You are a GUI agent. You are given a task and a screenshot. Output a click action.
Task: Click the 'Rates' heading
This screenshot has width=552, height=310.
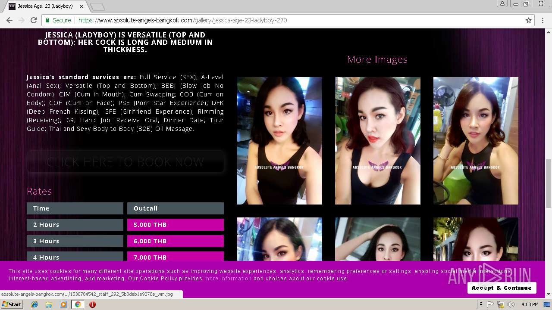coord(39,191)
